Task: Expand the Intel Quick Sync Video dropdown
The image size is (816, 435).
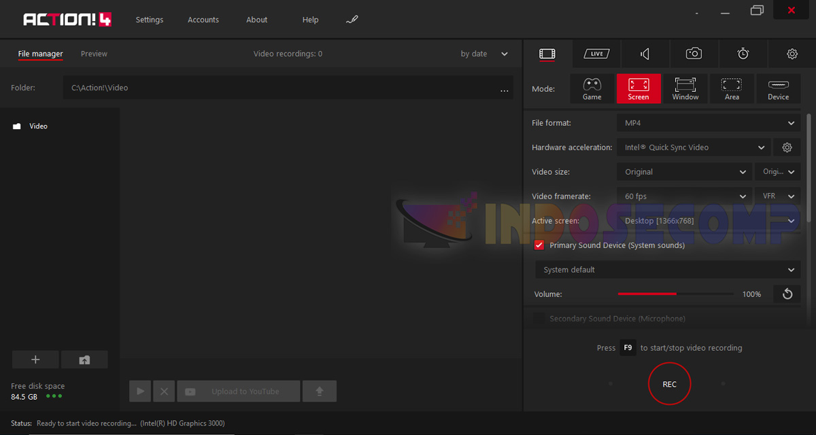Action: (694, 147)
